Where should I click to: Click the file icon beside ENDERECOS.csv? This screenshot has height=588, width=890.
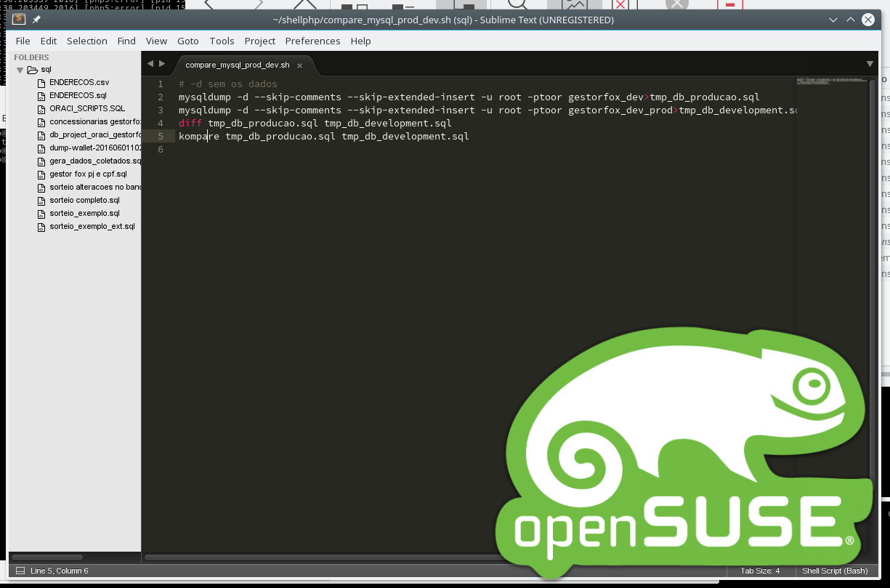pos(42,83)
